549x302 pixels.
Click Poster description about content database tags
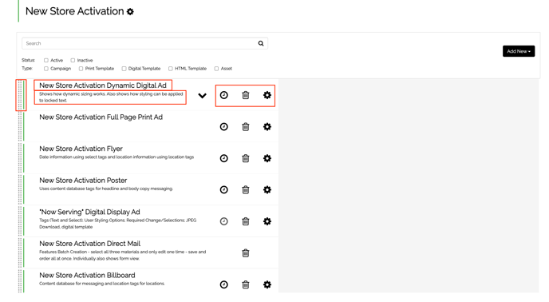(x=106, y=189)
